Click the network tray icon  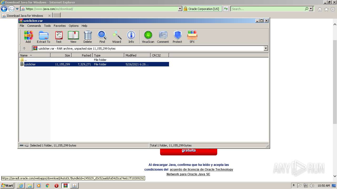[306, 186]
